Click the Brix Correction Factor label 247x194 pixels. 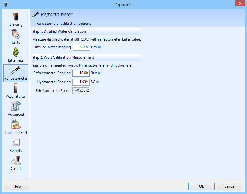[53, 91]
